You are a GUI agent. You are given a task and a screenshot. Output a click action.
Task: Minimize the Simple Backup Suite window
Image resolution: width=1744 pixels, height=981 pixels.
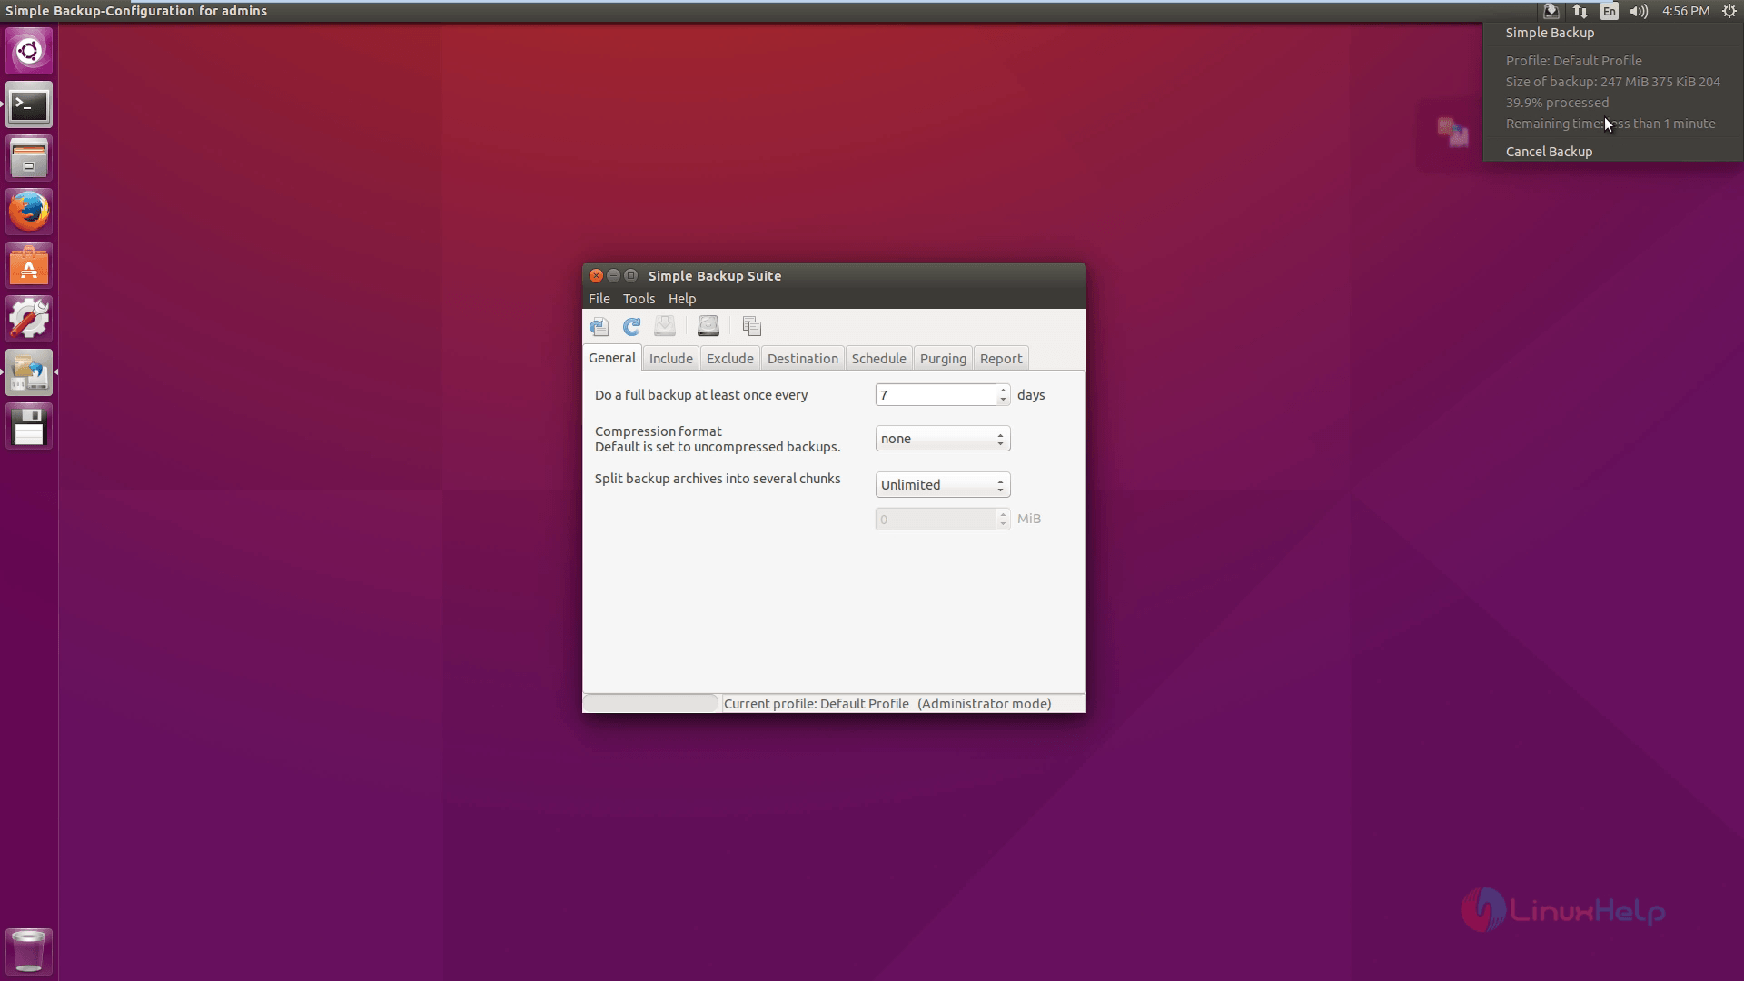[613, 275]
